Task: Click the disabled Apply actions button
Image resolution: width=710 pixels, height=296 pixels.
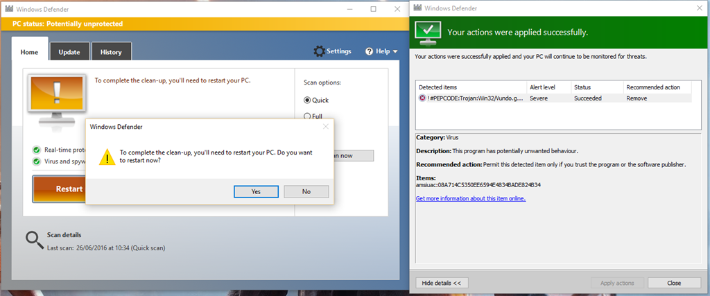Action: tap(617, 283)
